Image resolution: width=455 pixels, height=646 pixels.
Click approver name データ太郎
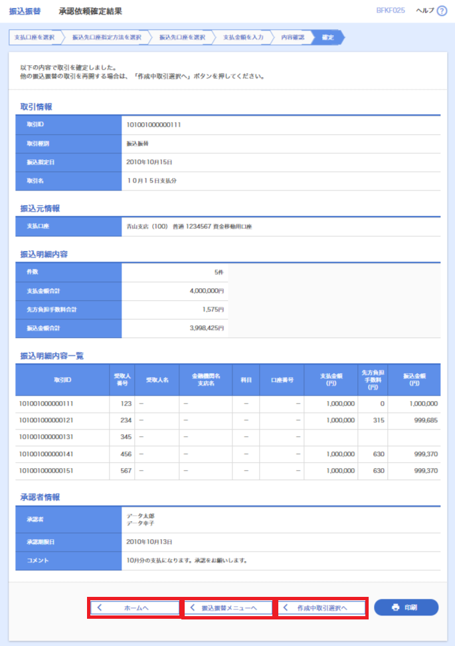pos(141,516)
